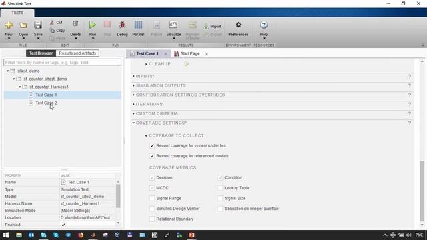Click the New test file icon
The image size is (427, 240).
click(9, 25)
